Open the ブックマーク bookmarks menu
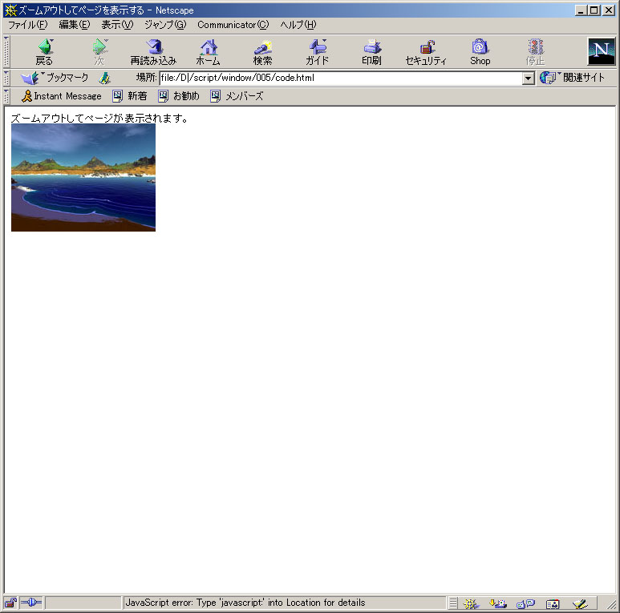 tap(55, 78)
